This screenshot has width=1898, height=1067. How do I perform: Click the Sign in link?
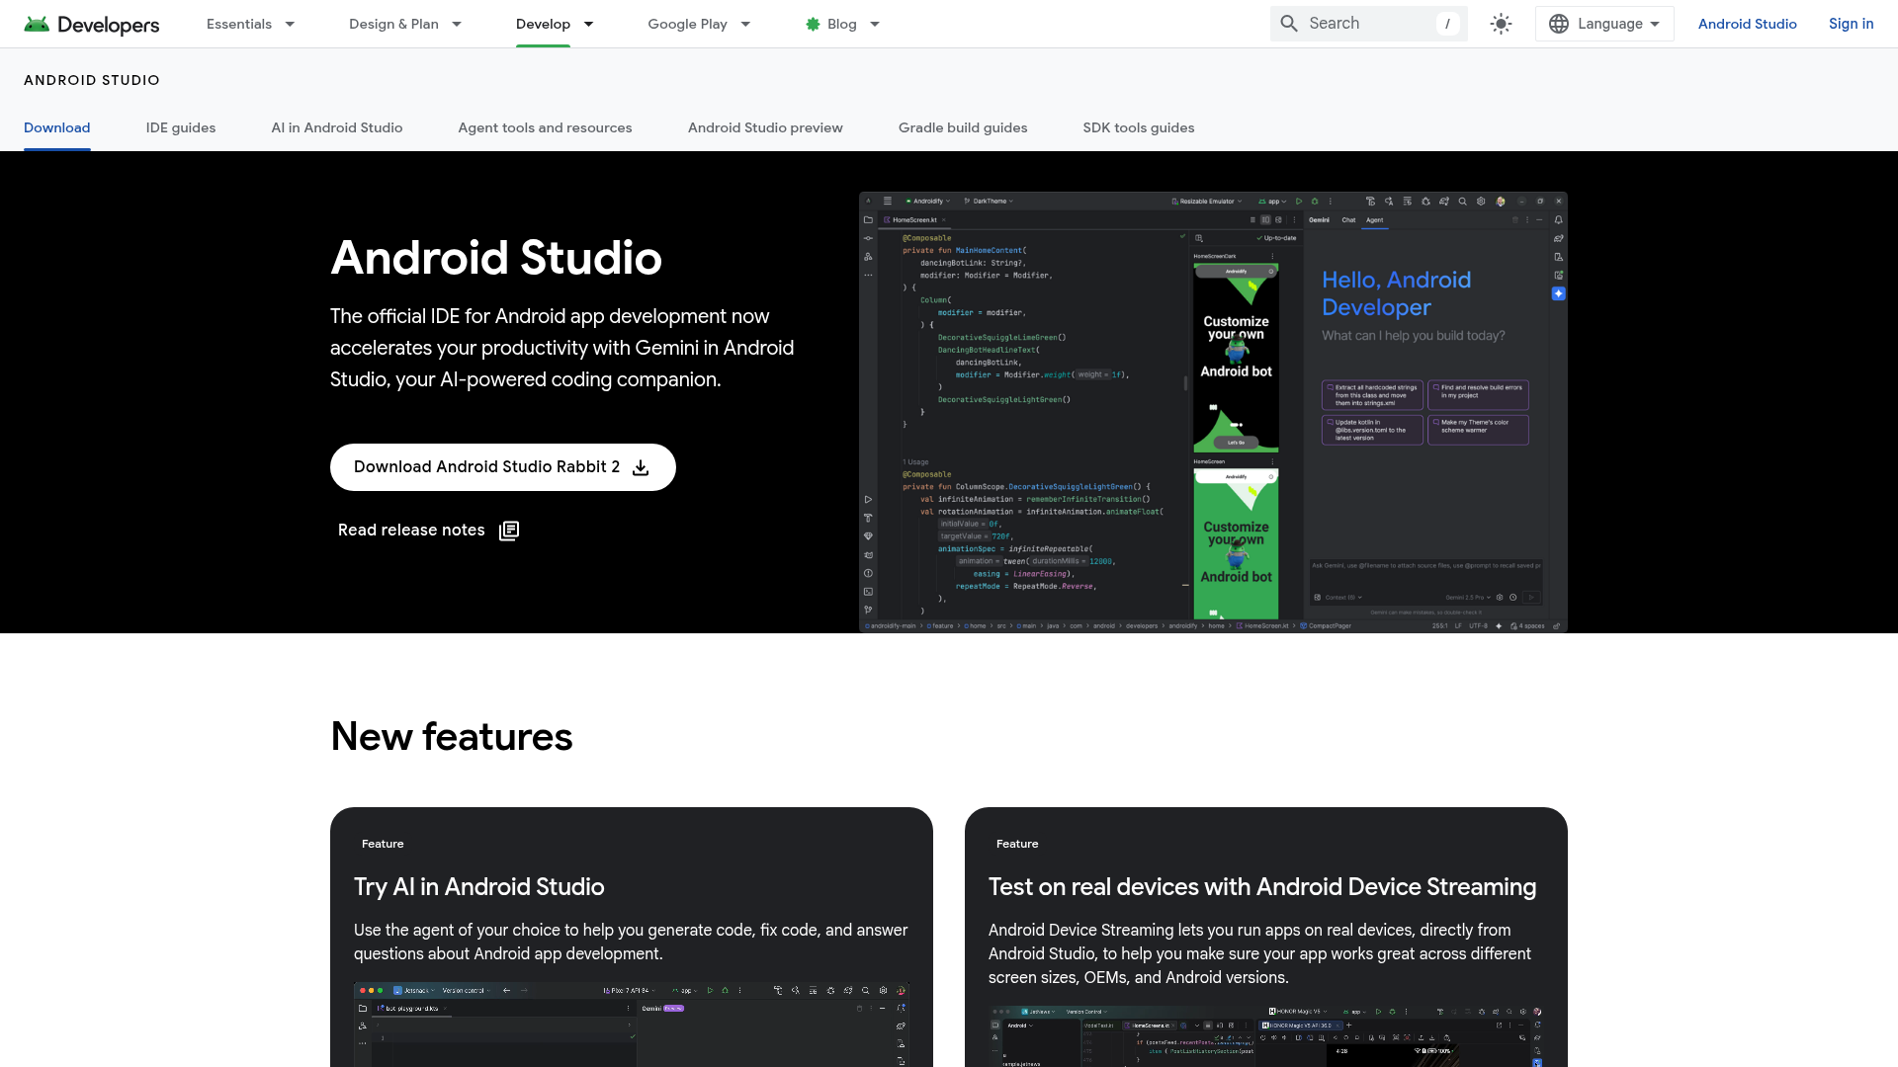pos(1852,24)
